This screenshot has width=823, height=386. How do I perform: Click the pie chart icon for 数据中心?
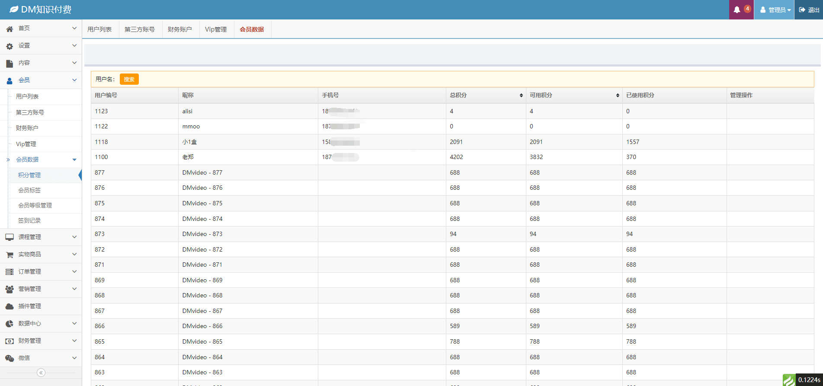pyautogui.click(x=10, y=324)
